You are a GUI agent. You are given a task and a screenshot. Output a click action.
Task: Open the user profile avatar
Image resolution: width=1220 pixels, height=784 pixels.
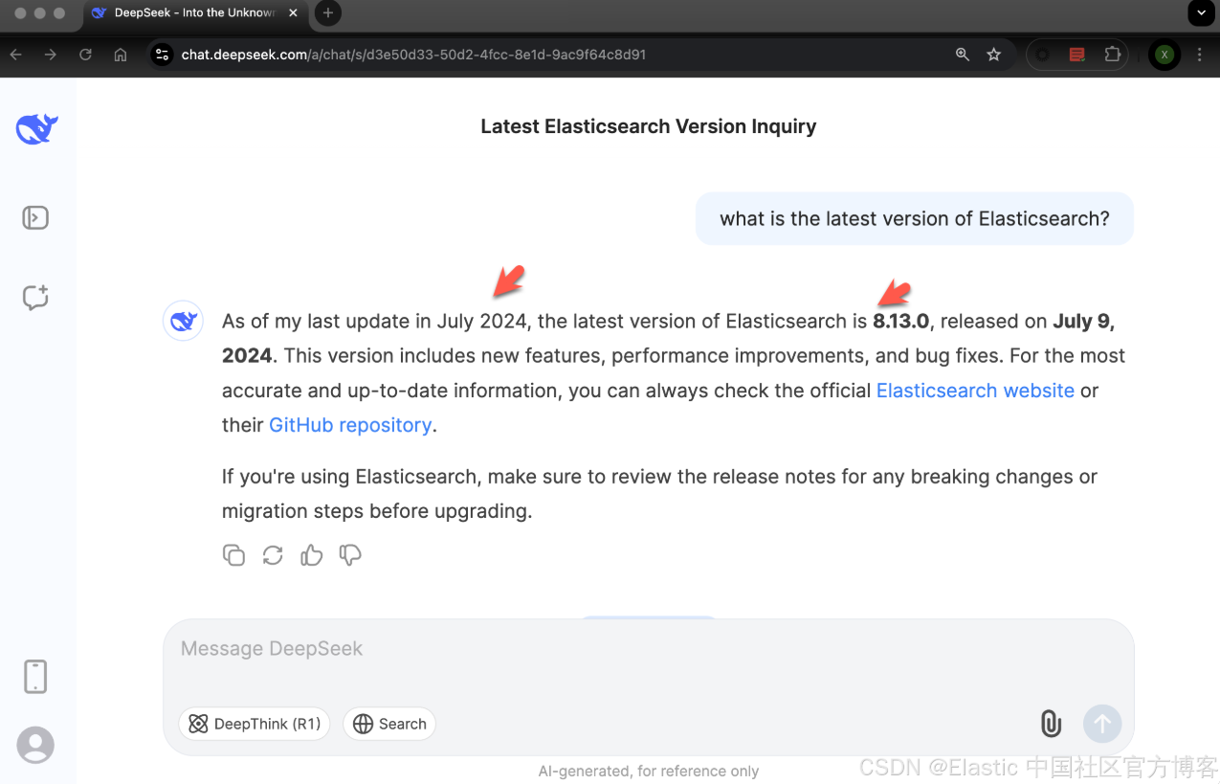click(35, 745)
